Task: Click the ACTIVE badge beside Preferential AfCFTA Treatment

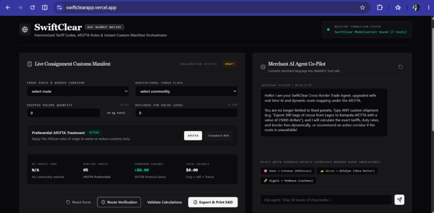Action: tap(94, 133)
